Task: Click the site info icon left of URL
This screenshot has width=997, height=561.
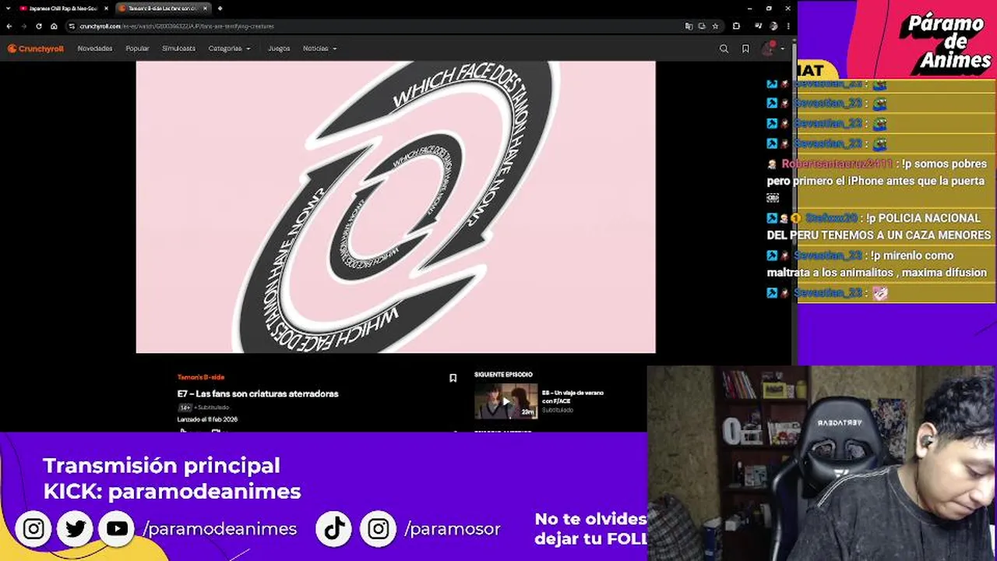Action: tap(72, 26)
